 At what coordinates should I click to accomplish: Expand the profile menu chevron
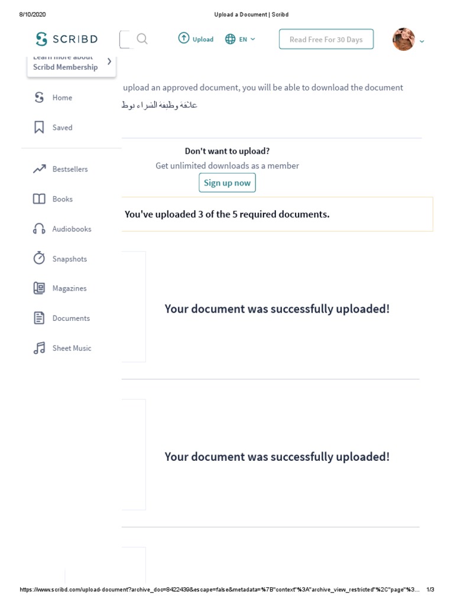click(422, 41)
